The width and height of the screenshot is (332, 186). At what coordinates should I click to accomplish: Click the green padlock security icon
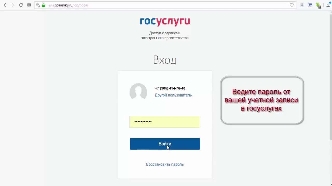coord(43,5)
